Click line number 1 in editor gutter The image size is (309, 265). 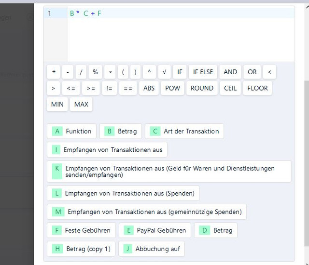(49, 13)
